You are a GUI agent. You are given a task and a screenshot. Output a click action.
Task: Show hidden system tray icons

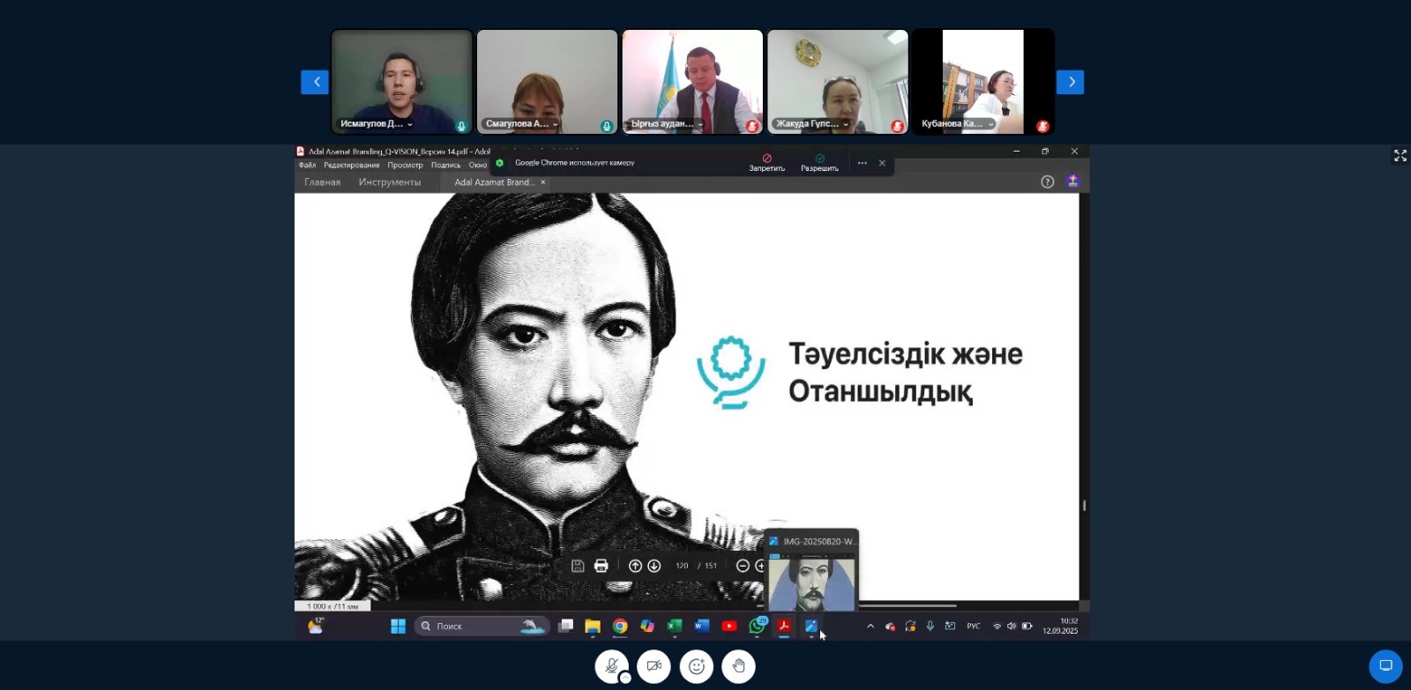(870, 626)
